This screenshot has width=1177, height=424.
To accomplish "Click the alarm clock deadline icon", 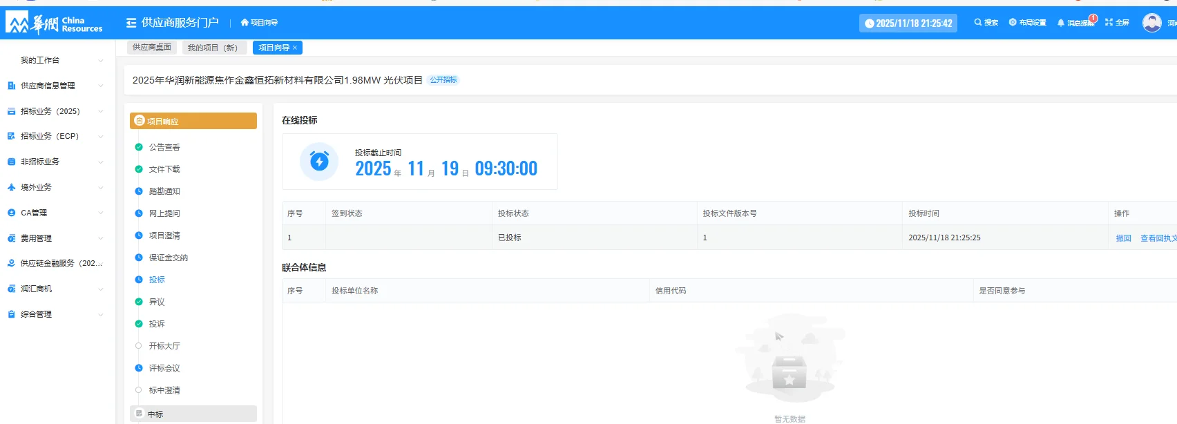I will (319, 162).
